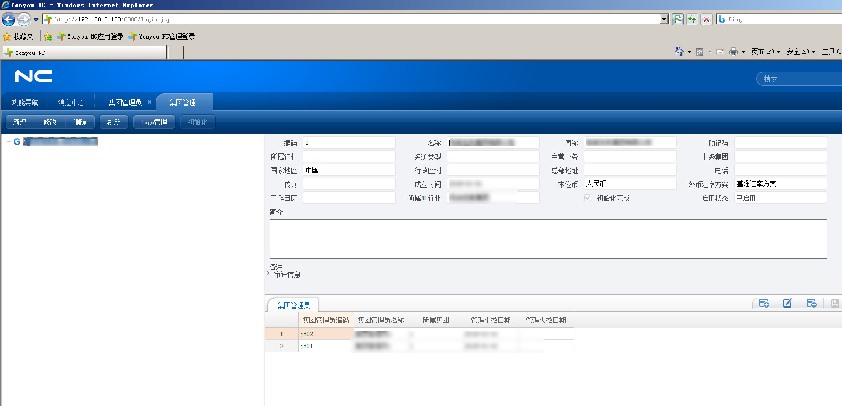This screenshot has height=406, width=842.
Task: Click the Logo管理 button
Action: [154, 122]
